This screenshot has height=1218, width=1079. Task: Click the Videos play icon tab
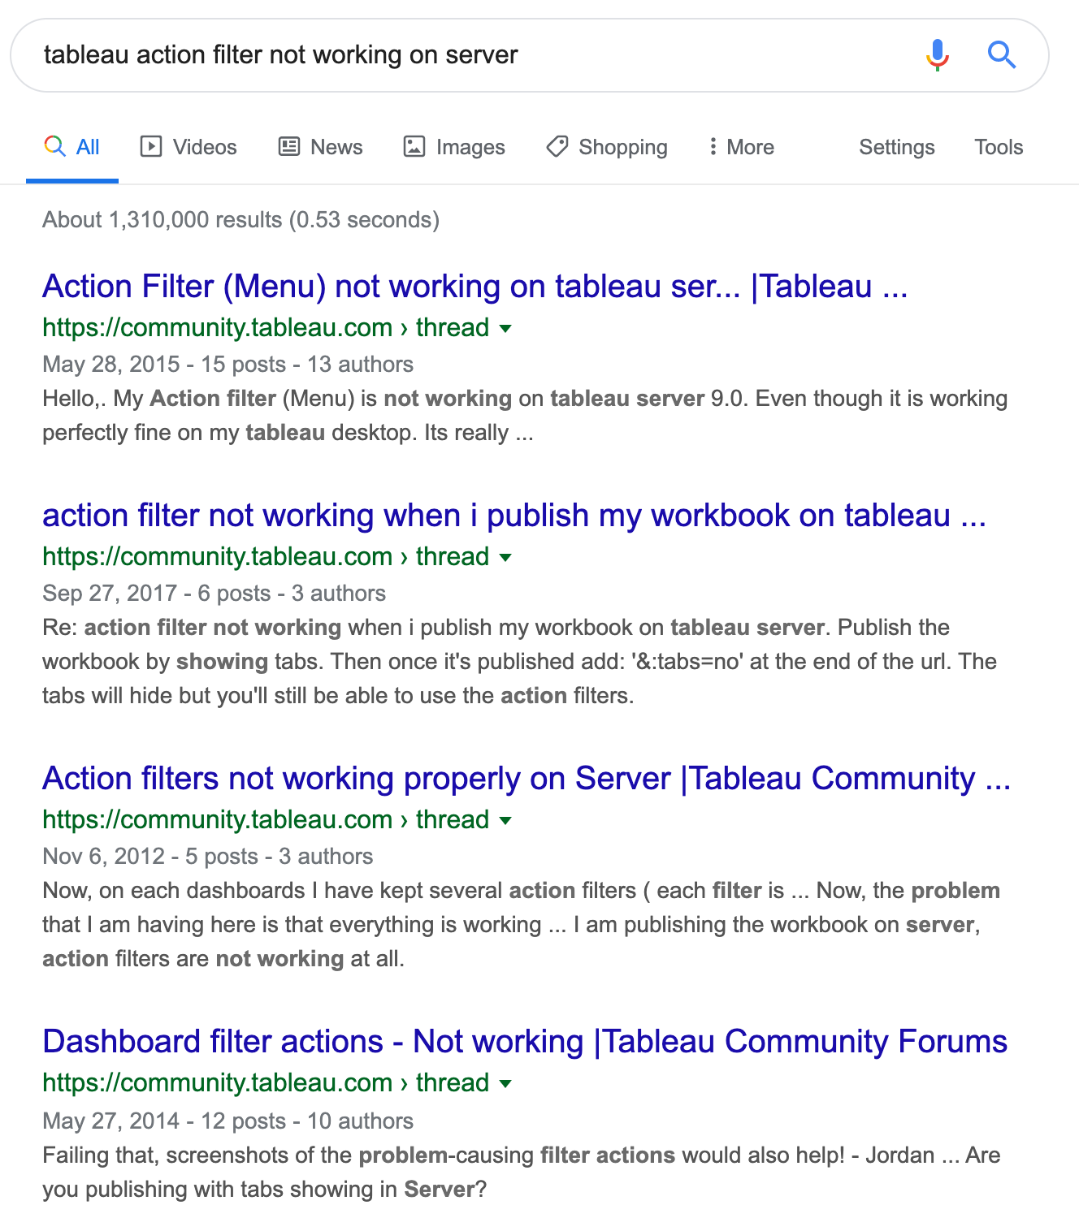tap(151, 146)
